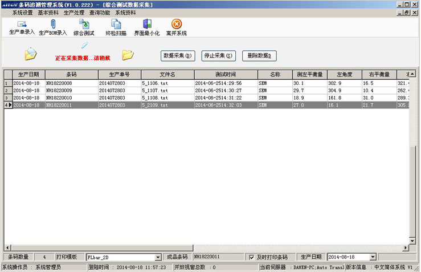Screen dimensions: 421x272
Task: Open the 生产日期 date dropdown
Action: 373,257
